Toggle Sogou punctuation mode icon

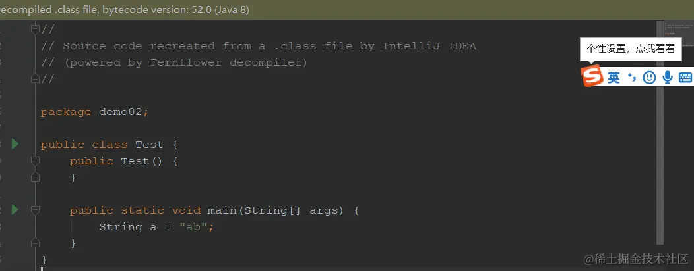click(631, 78)
